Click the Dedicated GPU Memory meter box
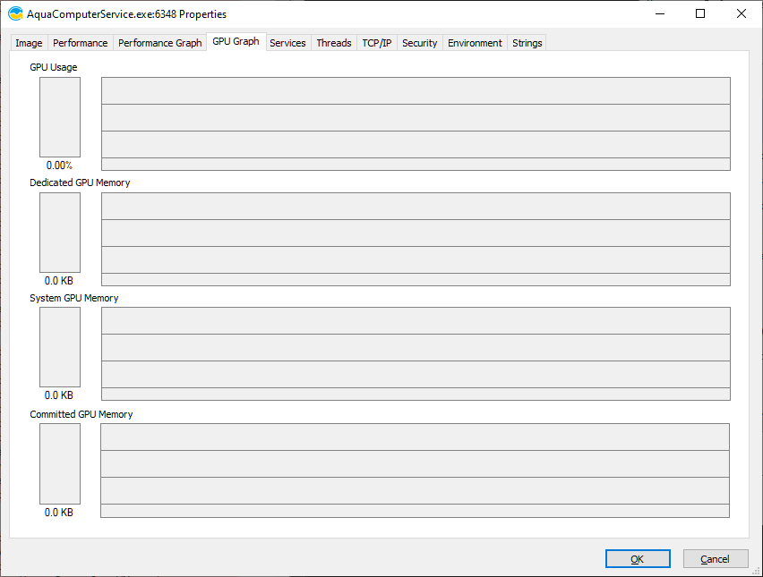The height and width of the screenshot is (577, 763). coord(60,233)
